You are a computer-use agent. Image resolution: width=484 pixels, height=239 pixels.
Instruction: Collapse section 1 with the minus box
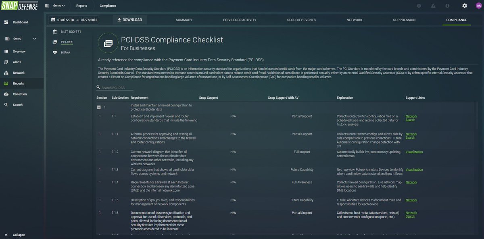pos(99,107)
